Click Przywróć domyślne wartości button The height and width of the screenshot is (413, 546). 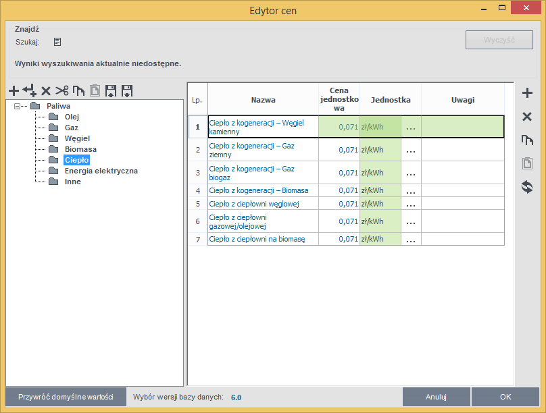(66, 397)
